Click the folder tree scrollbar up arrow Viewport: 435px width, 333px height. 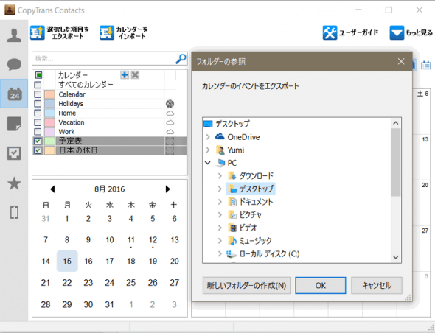tap(396, 123)
